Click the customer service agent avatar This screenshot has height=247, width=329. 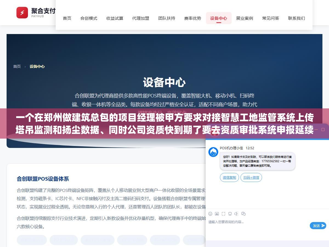point(213,152)
